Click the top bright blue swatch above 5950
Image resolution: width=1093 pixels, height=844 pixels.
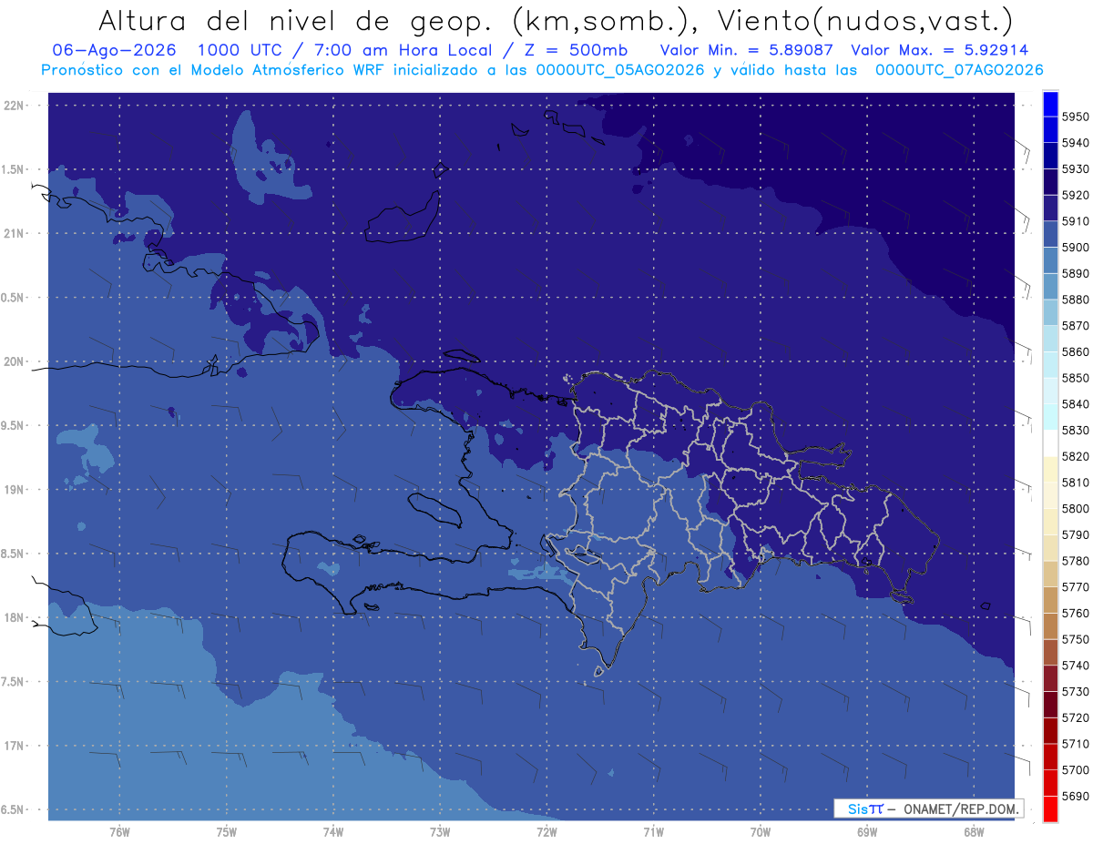[1049, 104]
